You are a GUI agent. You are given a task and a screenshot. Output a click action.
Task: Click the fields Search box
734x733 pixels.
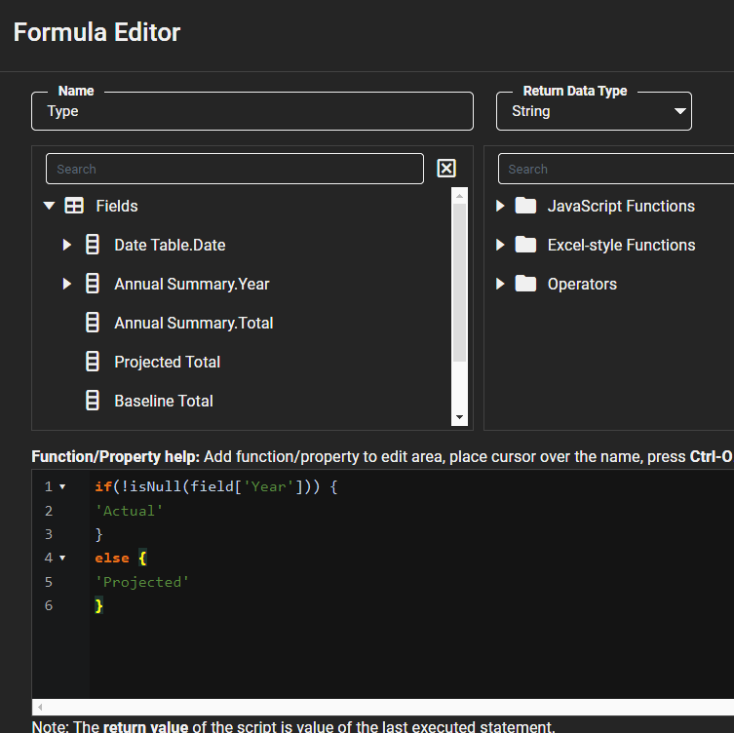pos(234,169)
